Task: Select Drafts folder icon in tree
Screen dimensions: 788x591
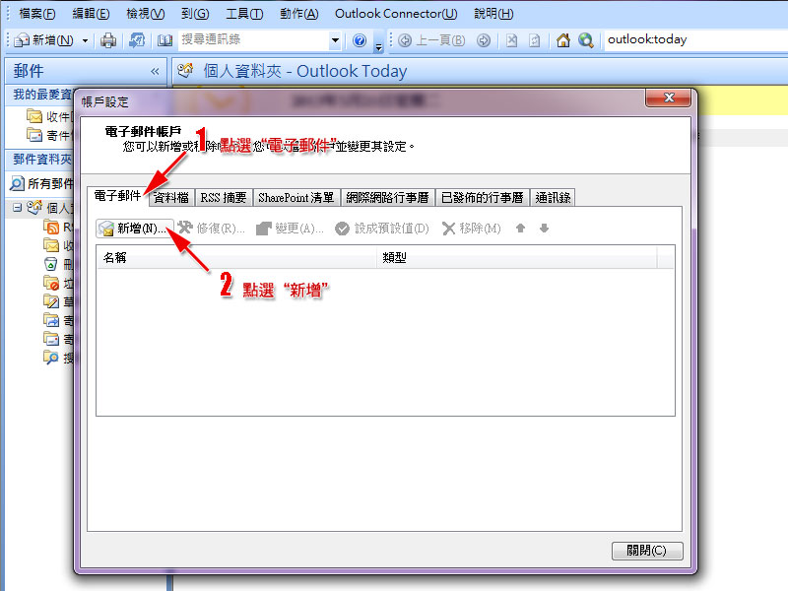Action: tap(51, 301)
